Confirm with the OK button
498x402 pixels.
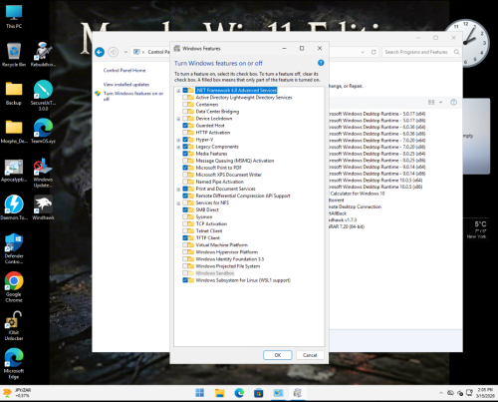[x=278, y=355]
